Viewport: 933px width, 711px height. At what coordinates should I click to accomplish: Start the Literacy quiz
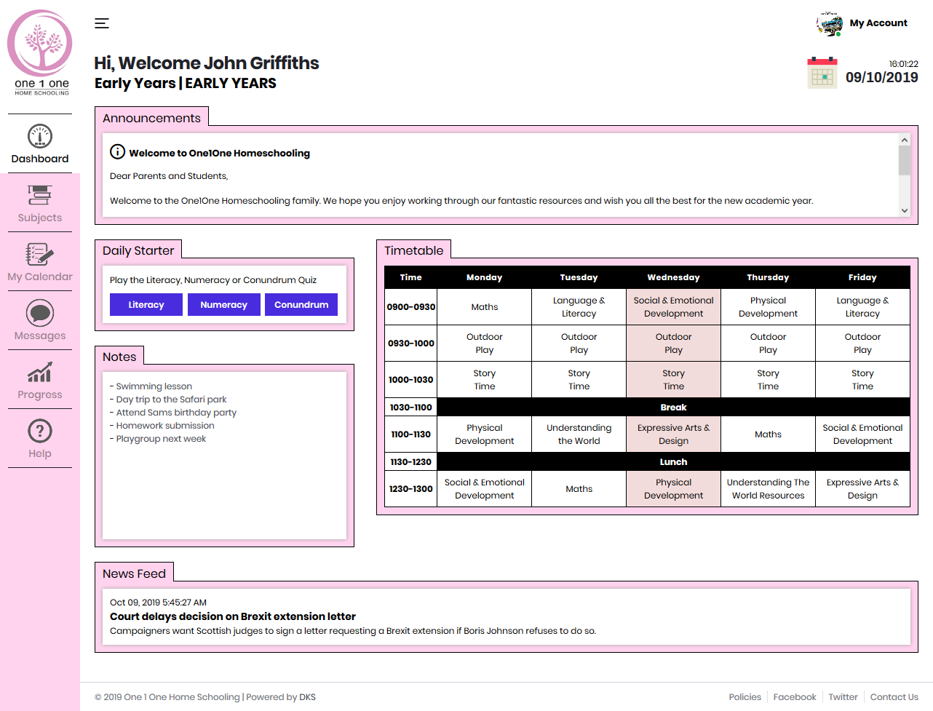click(146, 305)
